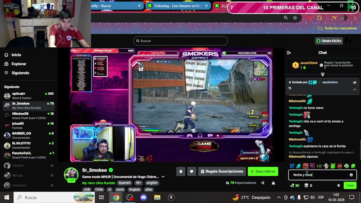Report stream with warning triangle icon
Screen dimensions: 361x203
273,183
